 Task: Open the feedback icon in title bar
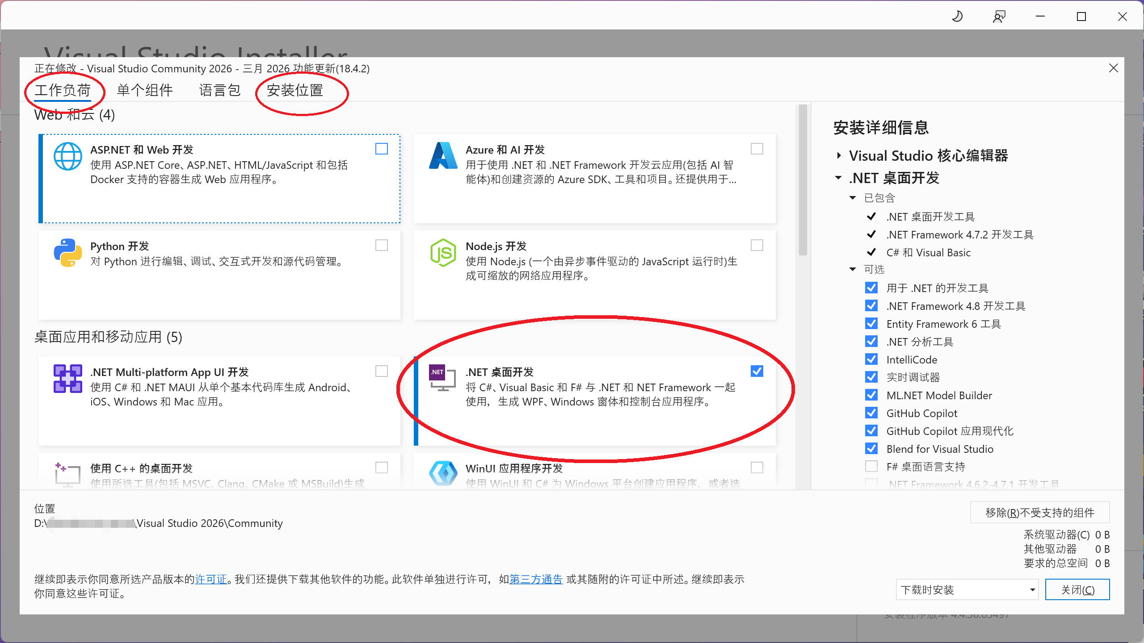pyautogui.click(x=999, y=17)
